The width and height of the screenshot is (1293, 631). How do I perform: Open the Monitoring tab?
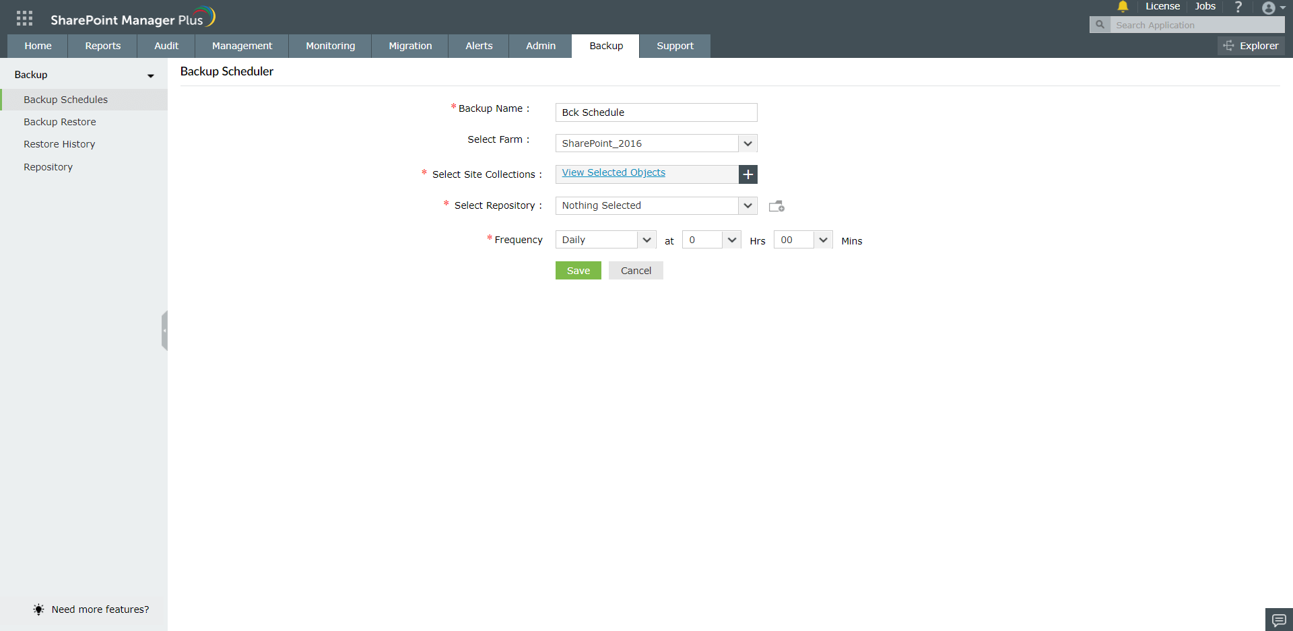pos(330,46)
